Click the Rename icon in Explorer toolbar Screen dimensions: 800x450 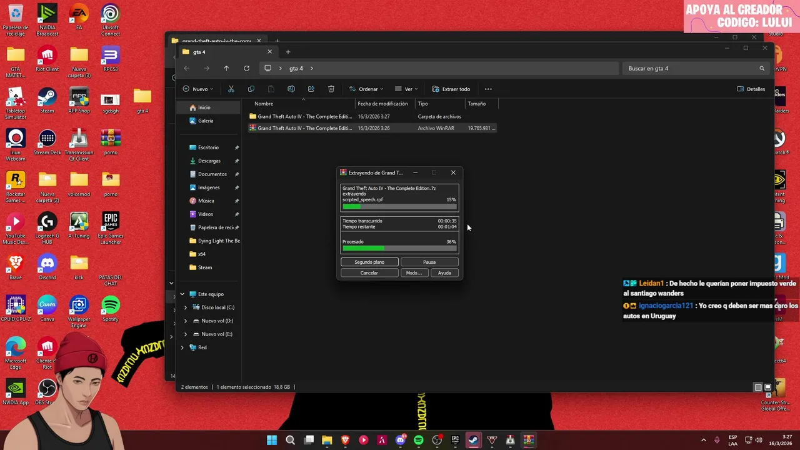(291, 89)
